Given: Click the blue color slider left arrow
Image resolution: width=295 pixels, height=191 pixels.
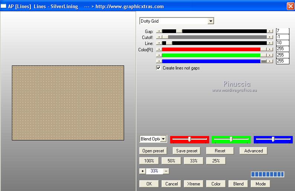Looking at the screenshot, I should pos(159,61).
